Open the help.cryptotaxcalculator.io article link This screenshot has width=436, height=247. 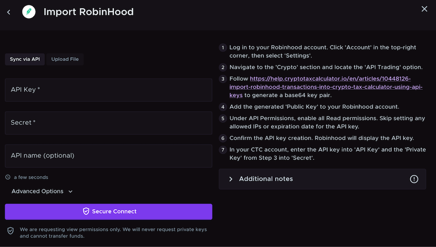326,87
